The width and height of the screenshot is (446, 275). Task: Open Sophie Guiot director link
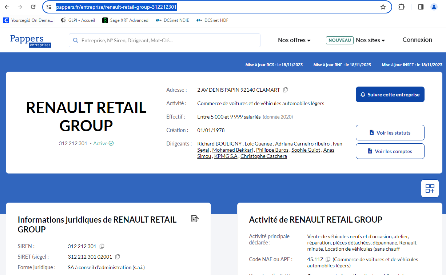click(306, 150)
